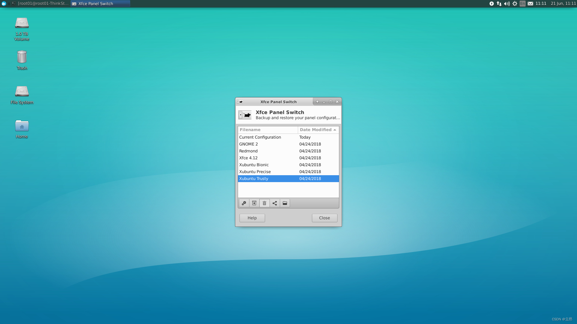
Task: Open the mail envelope tray icon
Action: click(530, 4)
